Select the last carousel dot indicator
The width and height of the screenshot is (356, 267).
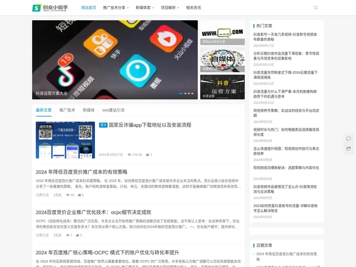pyautogui.click(x=192, y=93)
